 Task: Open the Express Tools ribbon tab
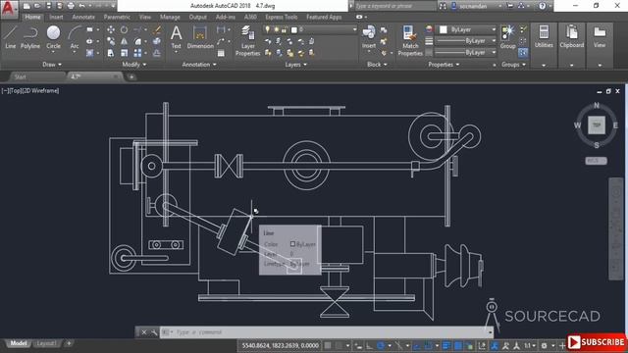pos(282,17)
